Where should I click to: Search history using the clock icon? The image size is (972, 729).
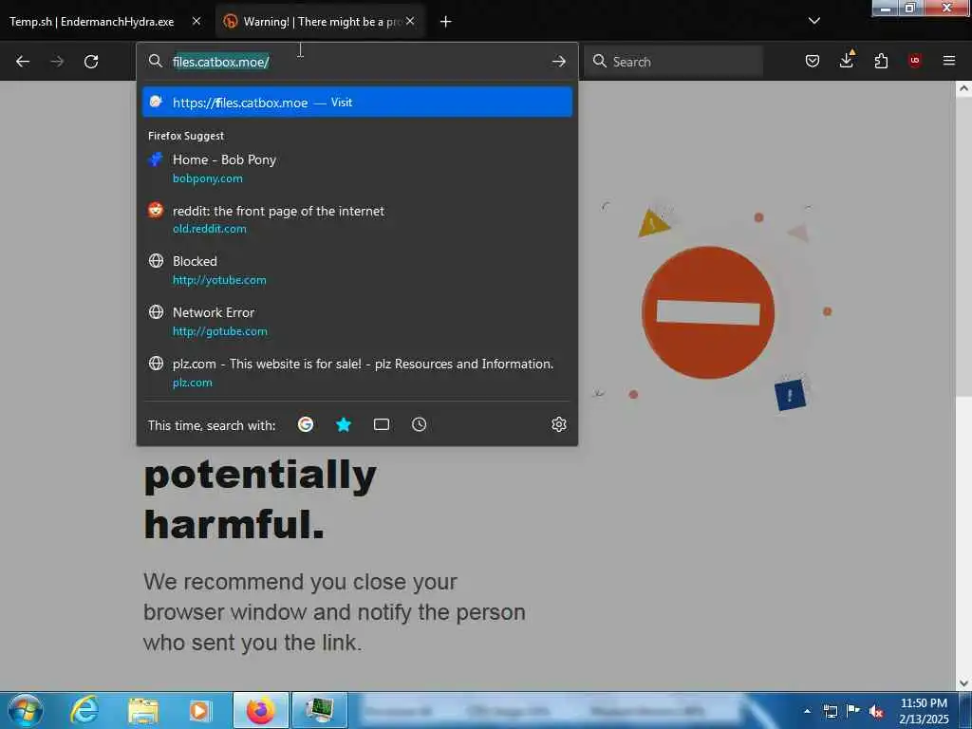(419, 424)
